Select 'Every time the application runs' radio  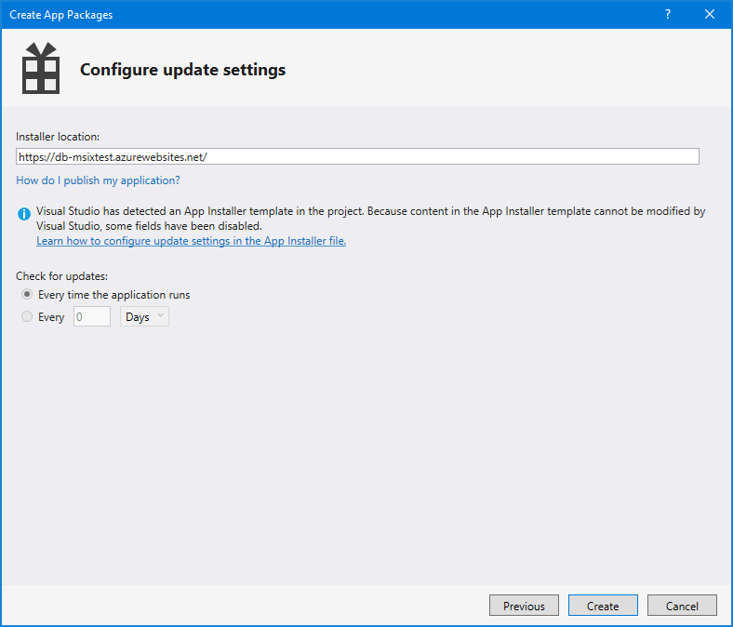(x=27, y=295)
